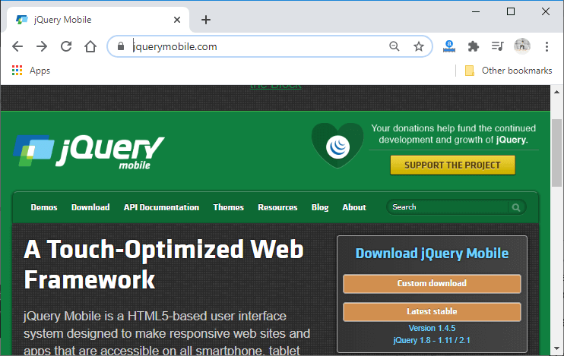The image size is (564, 356).
Task: Click the scrollbar up arrow
Action: click(x=557, y=92)
